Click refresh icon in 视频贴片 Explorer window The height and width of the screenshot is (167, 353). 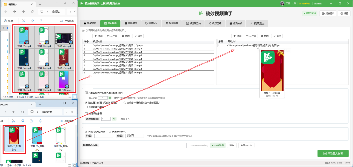[x=32, y=11]
